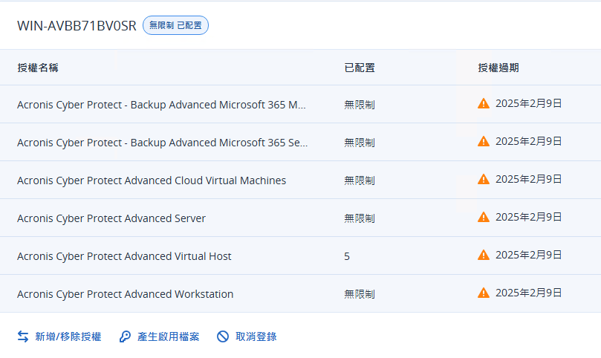Image resolution: width=601 pixels, height=358 pixels.
Task: Click 無限制 in Cloud Virtual Machines row
Action: 360,180
